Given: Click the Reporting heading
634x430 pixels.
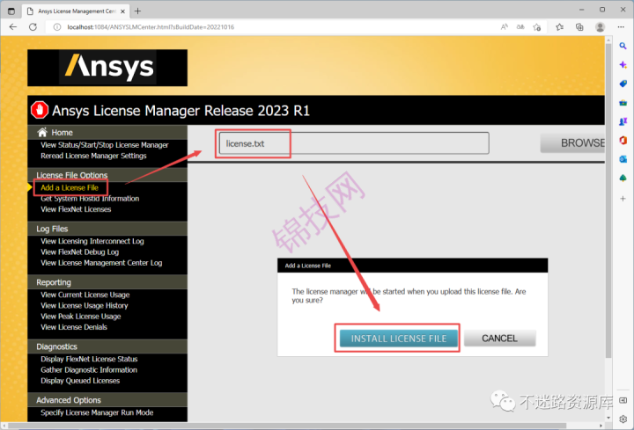Looking at the screenshot, I should pyautogui.click(x=54, y=282).
